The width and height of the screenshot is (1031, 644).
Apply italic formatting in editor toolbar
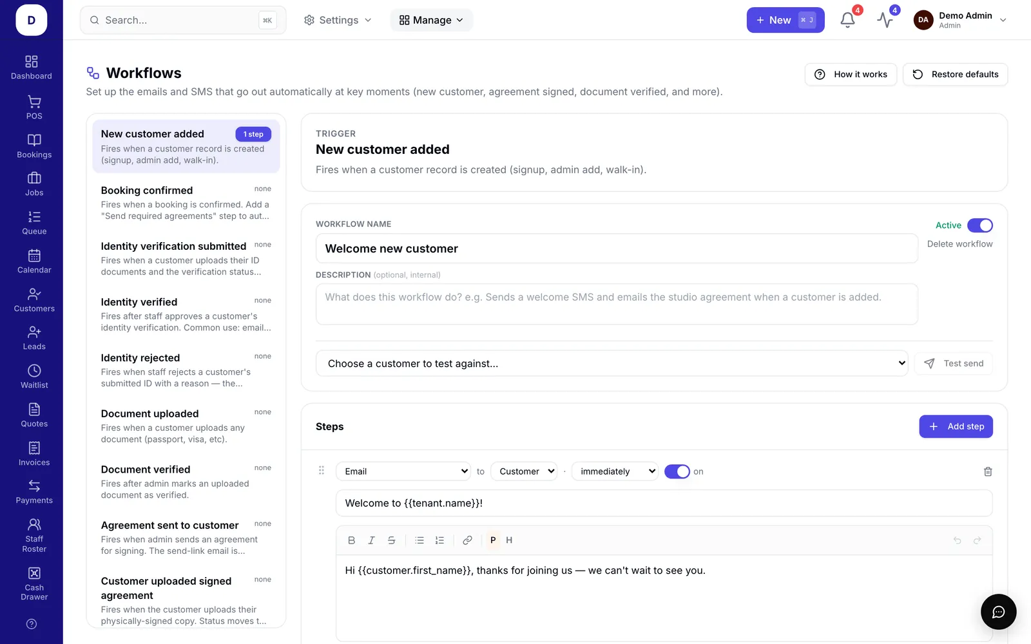(x=371, y=540)
